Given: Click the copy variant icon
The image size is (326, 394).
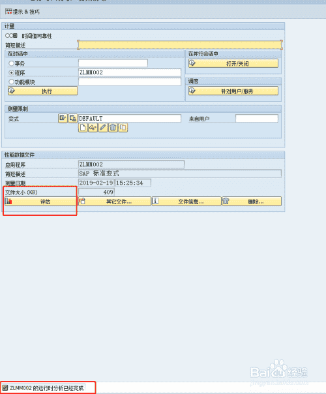Looking at the screenshot, I should [x=123, y=128].
